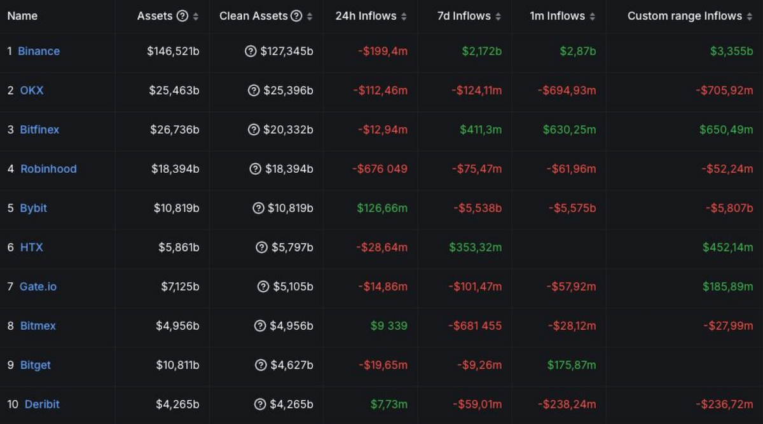Sort by 1m Inflows using its sort arrows
This screenshot has height=424, width=763.
(x=593, y=17)
